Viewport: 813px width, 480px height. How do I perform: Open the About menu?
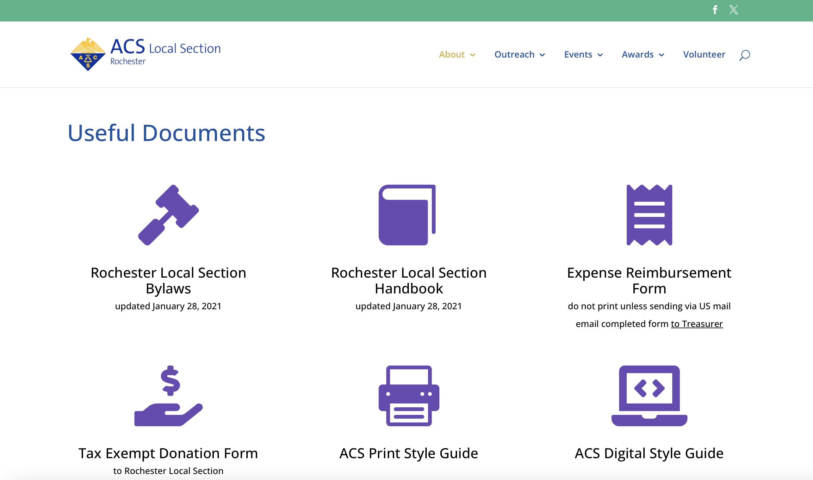[x=452, y=54]
